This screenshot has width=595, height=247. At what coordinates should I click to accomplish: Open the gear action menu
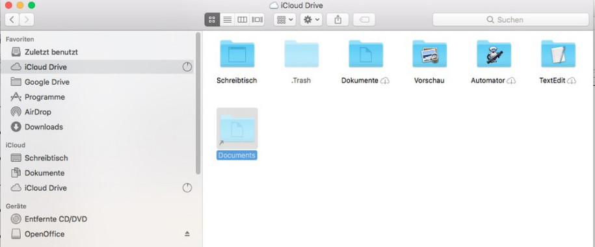[x=311, y=19]
